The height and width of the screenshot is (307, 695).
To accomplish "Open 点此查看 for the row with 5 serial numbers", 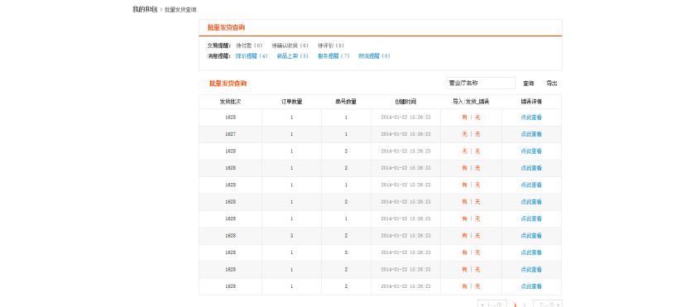I will click(531, 252).
